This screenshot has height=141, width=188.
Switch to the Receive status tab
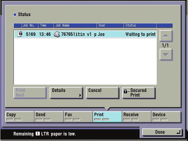pos(137,117)
